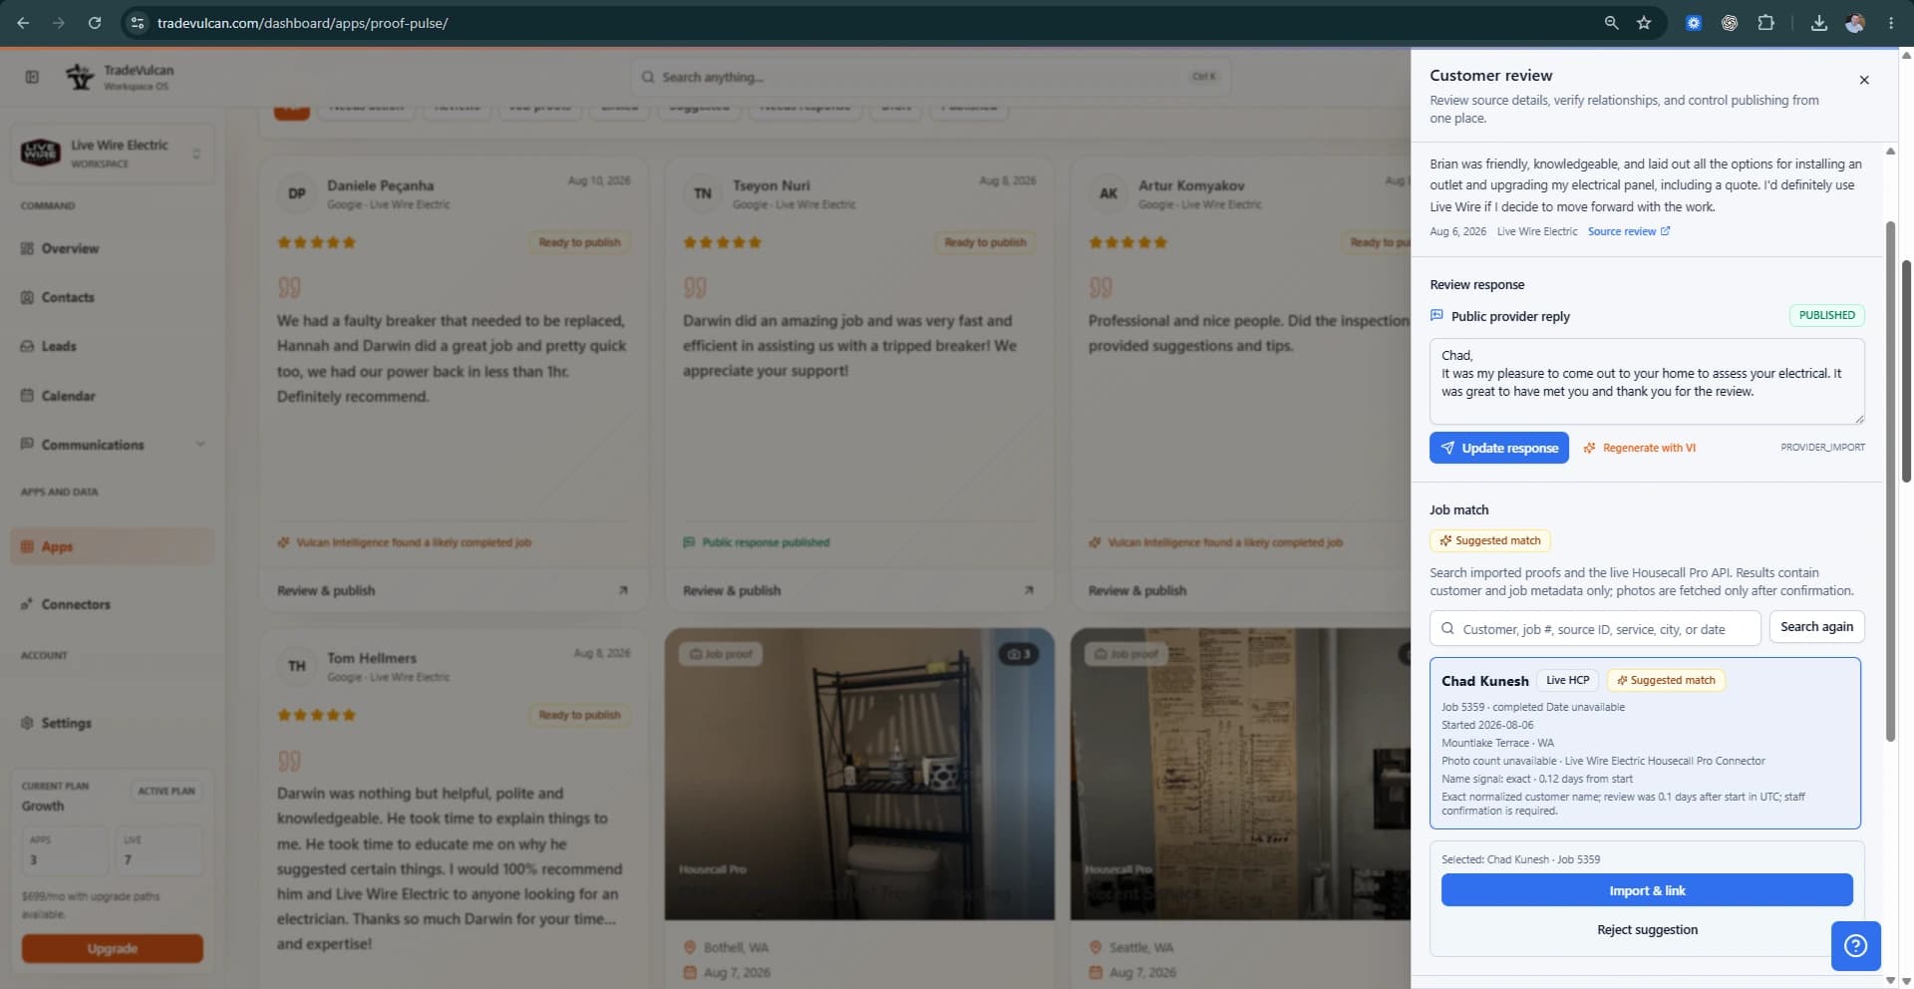Open the browser downloads icon

click(x=1819, y=23)
